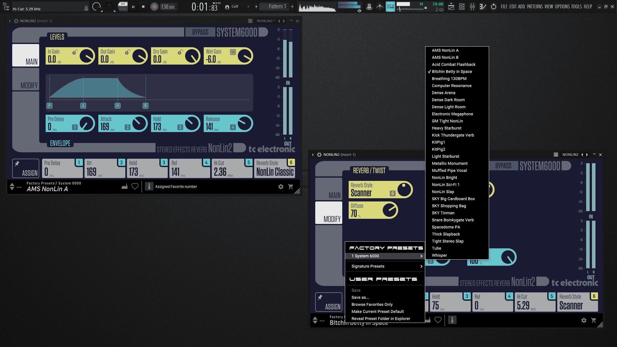Click the record button in transport
617x347 pixels.
(x=154, y=7)
